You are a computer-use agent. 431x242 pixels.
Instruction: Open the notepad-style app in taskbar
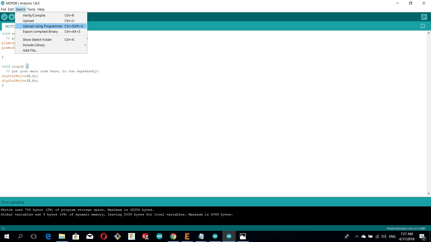pos(201,237)
